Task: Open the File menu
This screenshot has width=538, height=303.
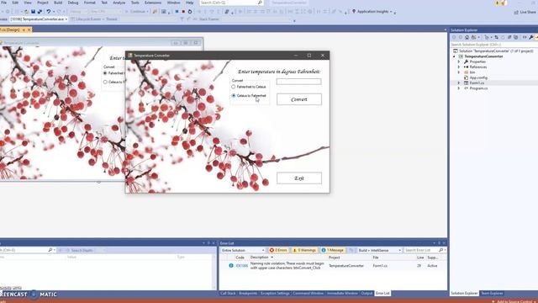Action: pyautogui.click(x=3, y=3)
